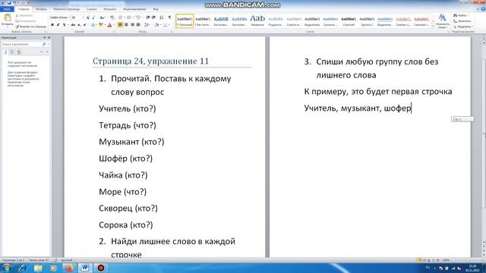Click the Windows Start button

(x=6, y=268)
